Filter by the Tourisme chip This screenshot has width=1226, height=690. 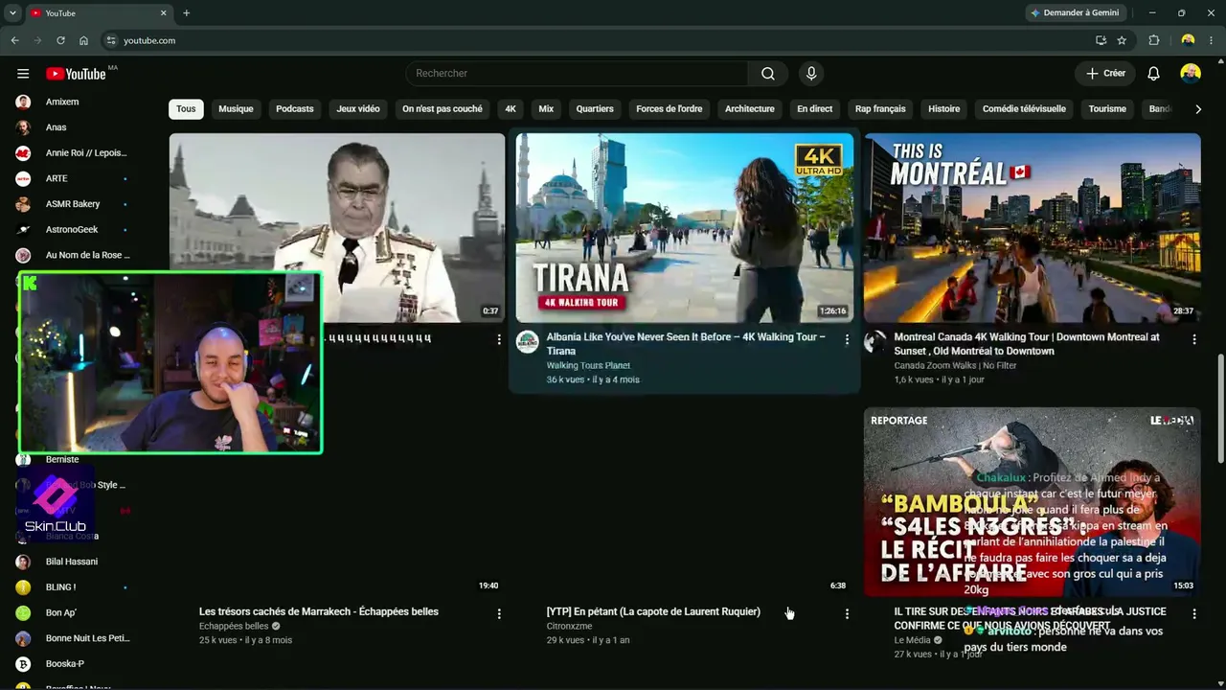[x=1107, y=109]
